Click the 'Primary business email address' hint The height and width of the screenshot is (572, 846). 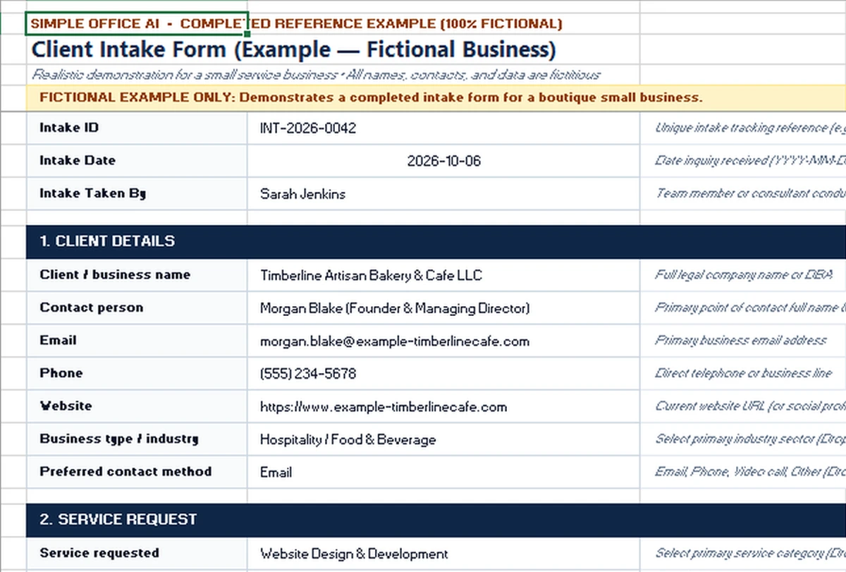click(x=740, y=341)
